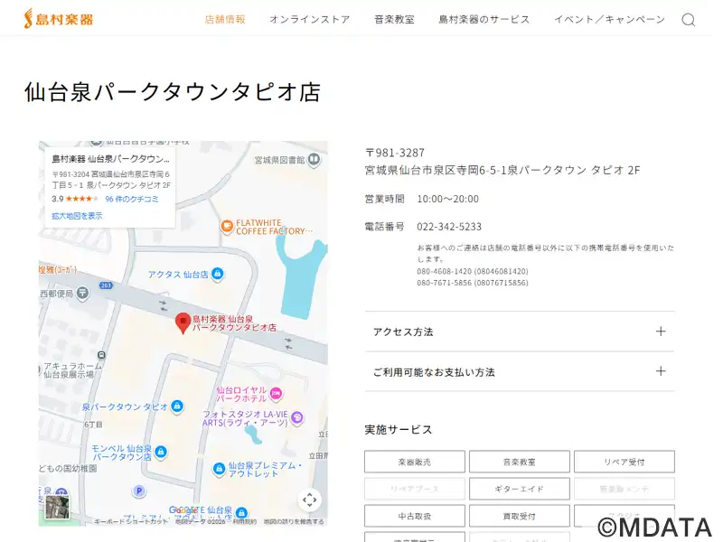The image size is (723, 542).
Task: Click the フォトスタジオ LA-VIE ARTS marker
Action: pyautogui.click(x=297, y=416)
